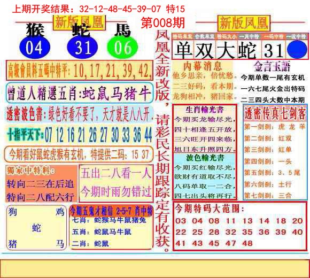The width and height of the screenshot is (310, 278).
Task: Click 马 in the zodiac corner box
Action: point(60,244)
